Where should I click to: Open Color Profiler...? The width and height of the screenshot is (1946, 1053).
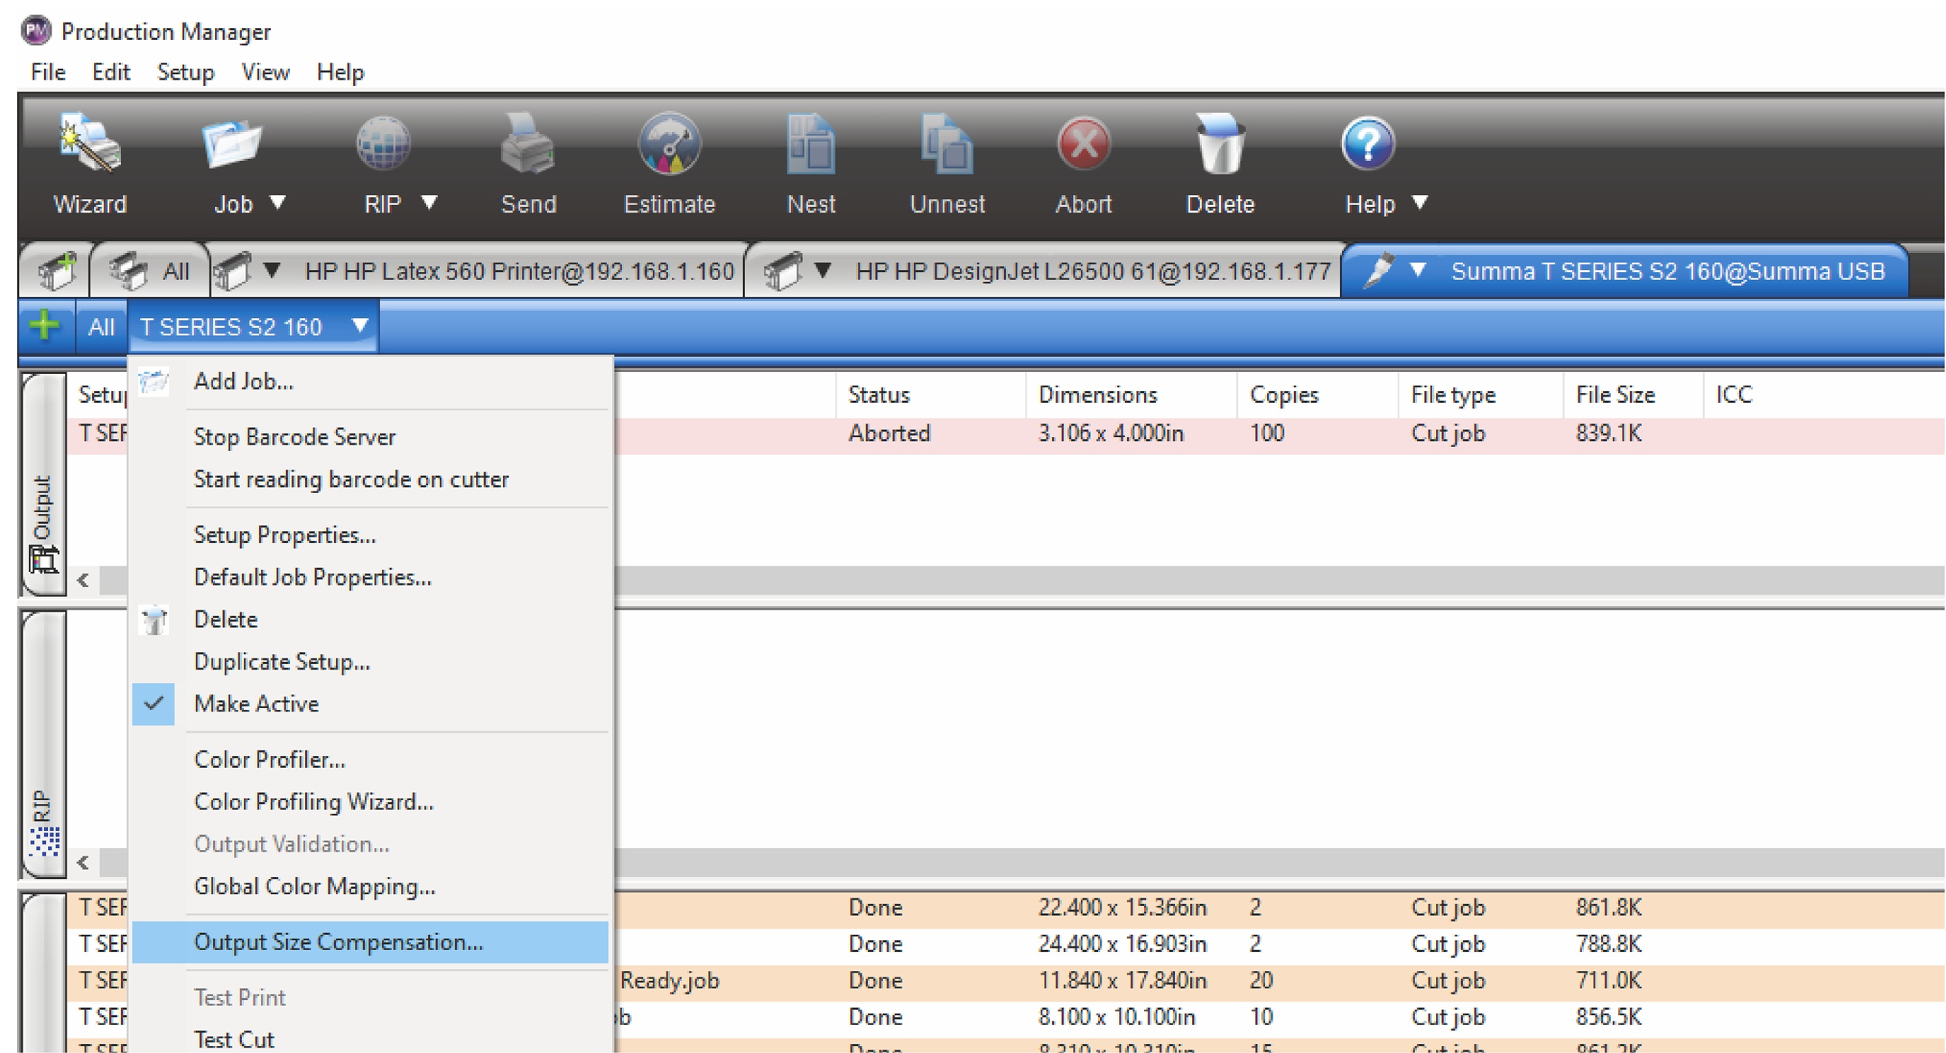point(370,759)
